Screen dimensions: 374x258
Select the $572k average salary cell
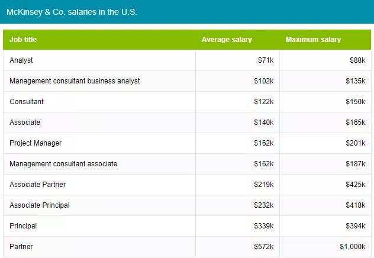(x=264, y=247)
